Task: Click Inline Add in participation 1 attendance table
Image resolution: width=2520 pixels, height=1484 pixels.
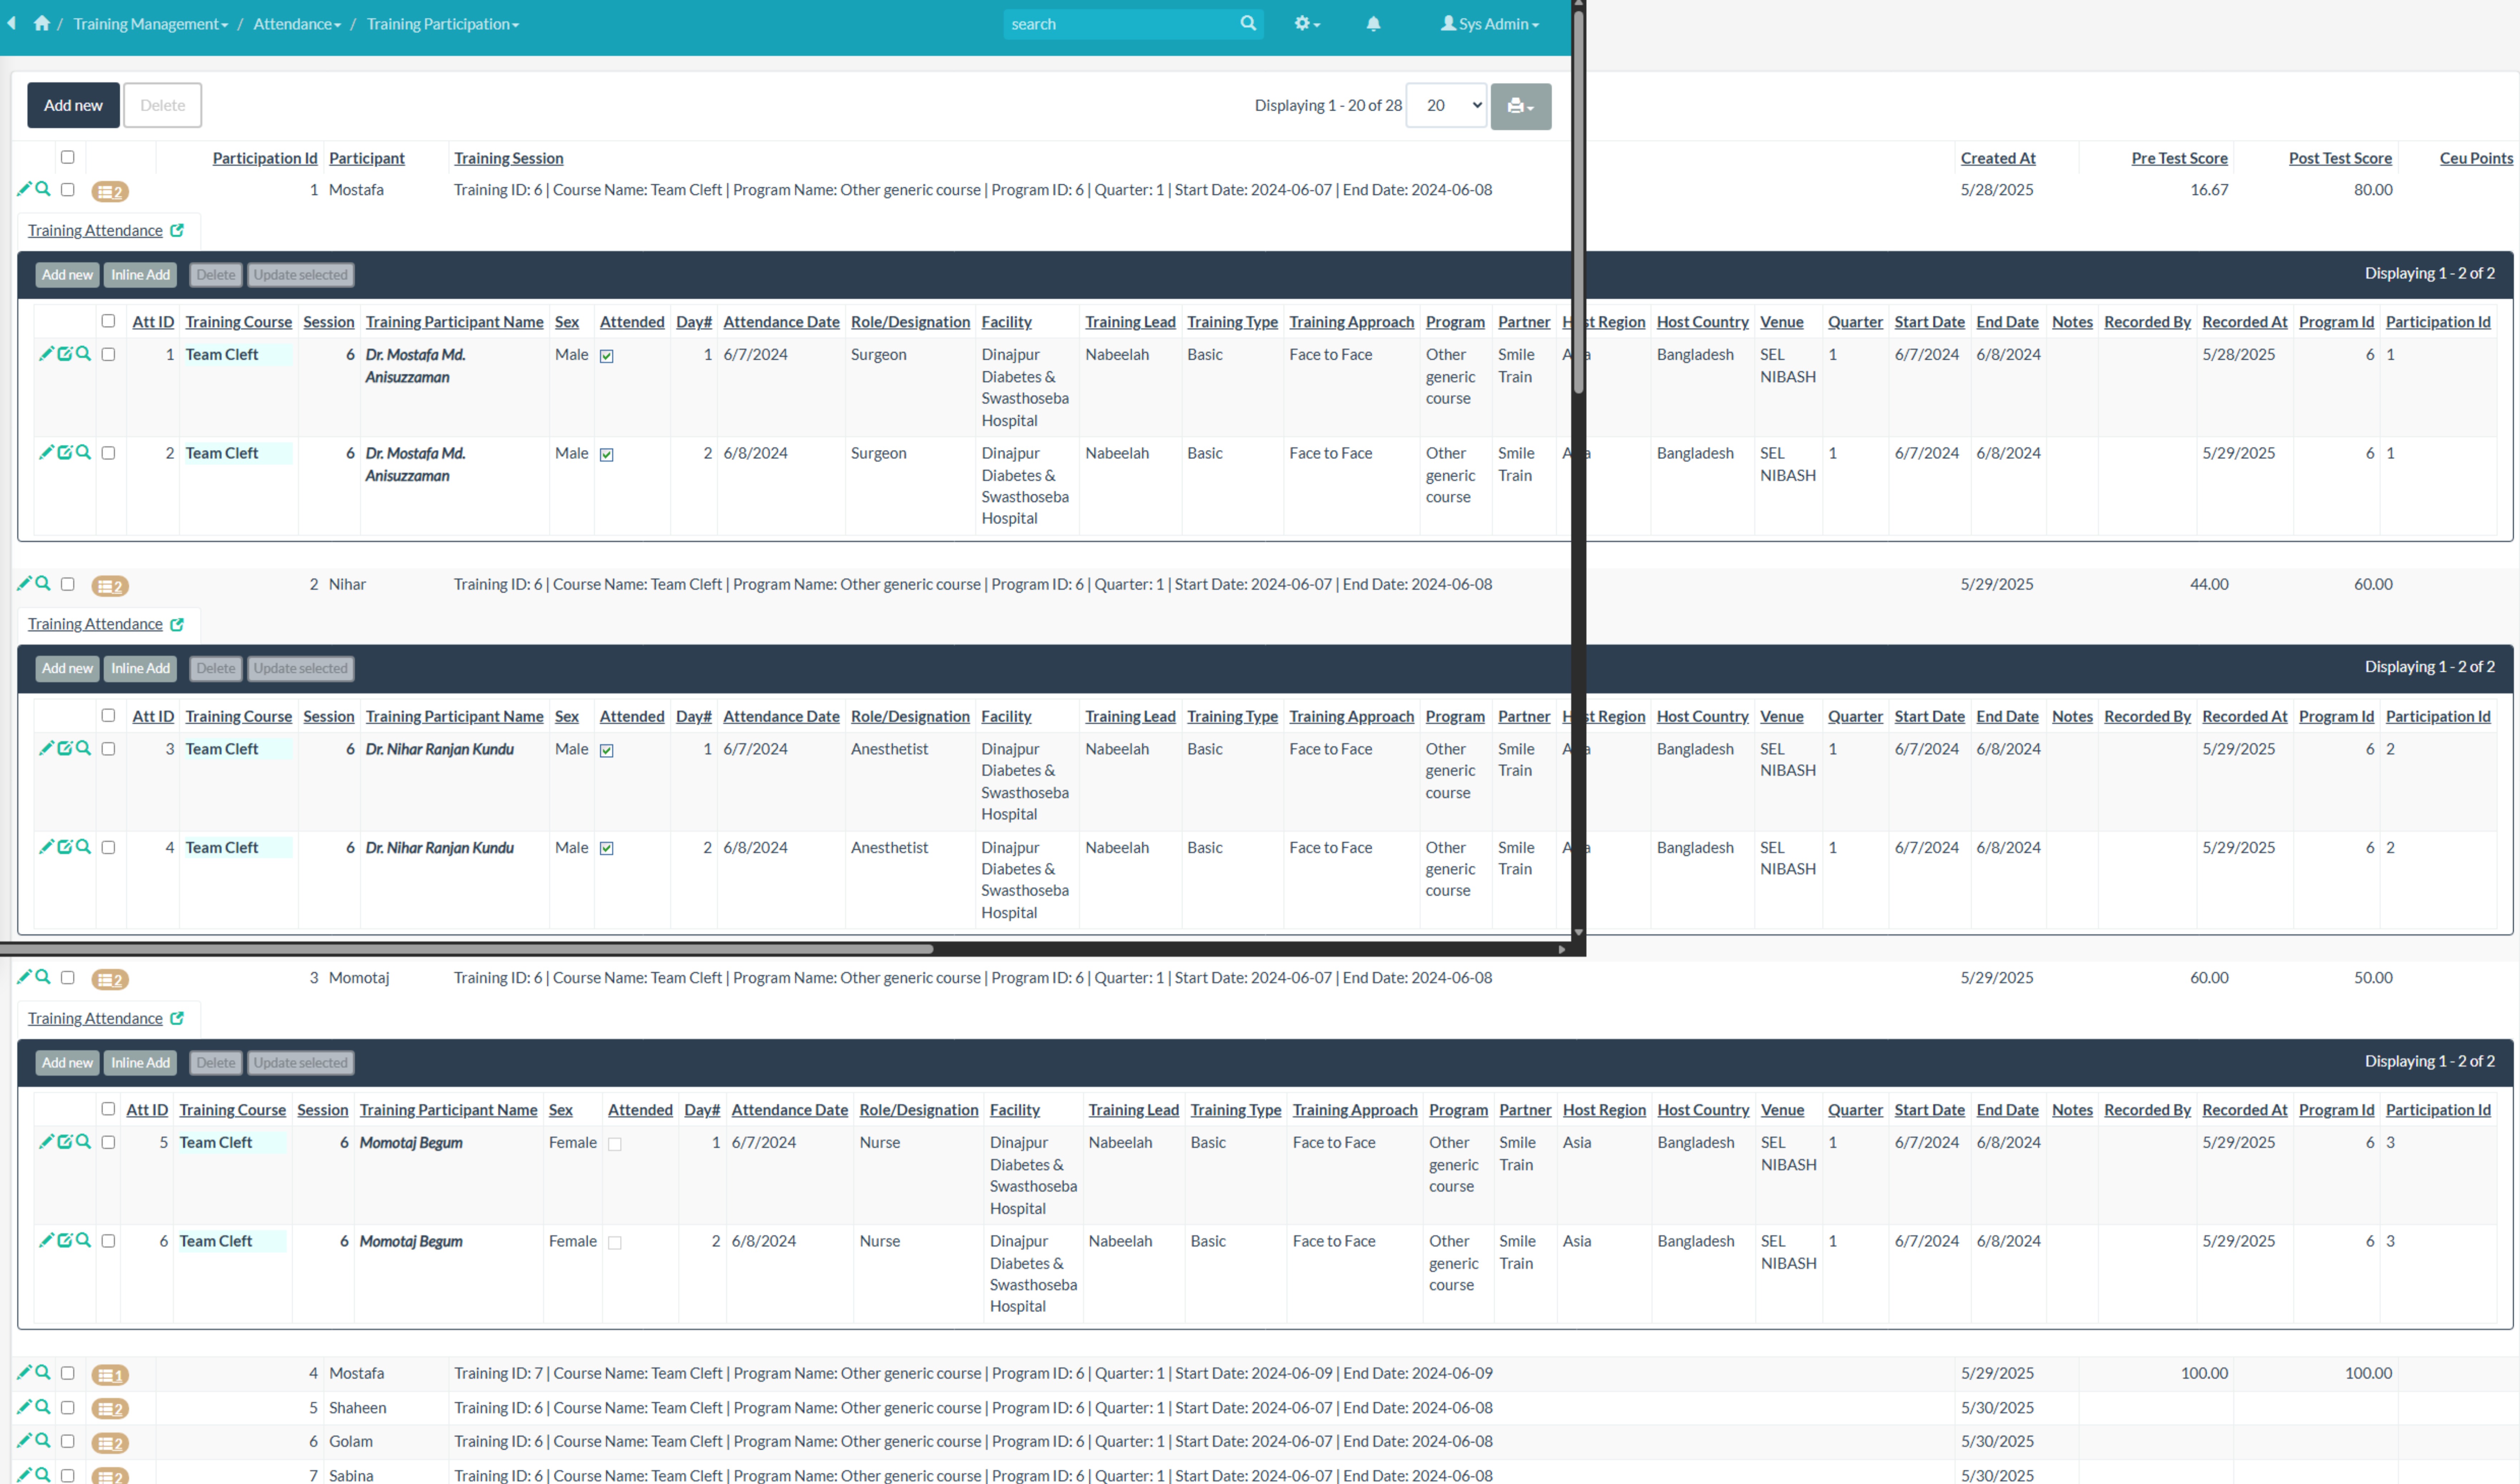Action: pos(140,275)
